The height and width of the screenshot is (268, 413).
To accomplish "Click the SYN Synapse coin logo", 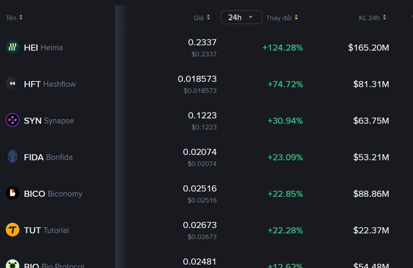I will [x=12, y=120].
